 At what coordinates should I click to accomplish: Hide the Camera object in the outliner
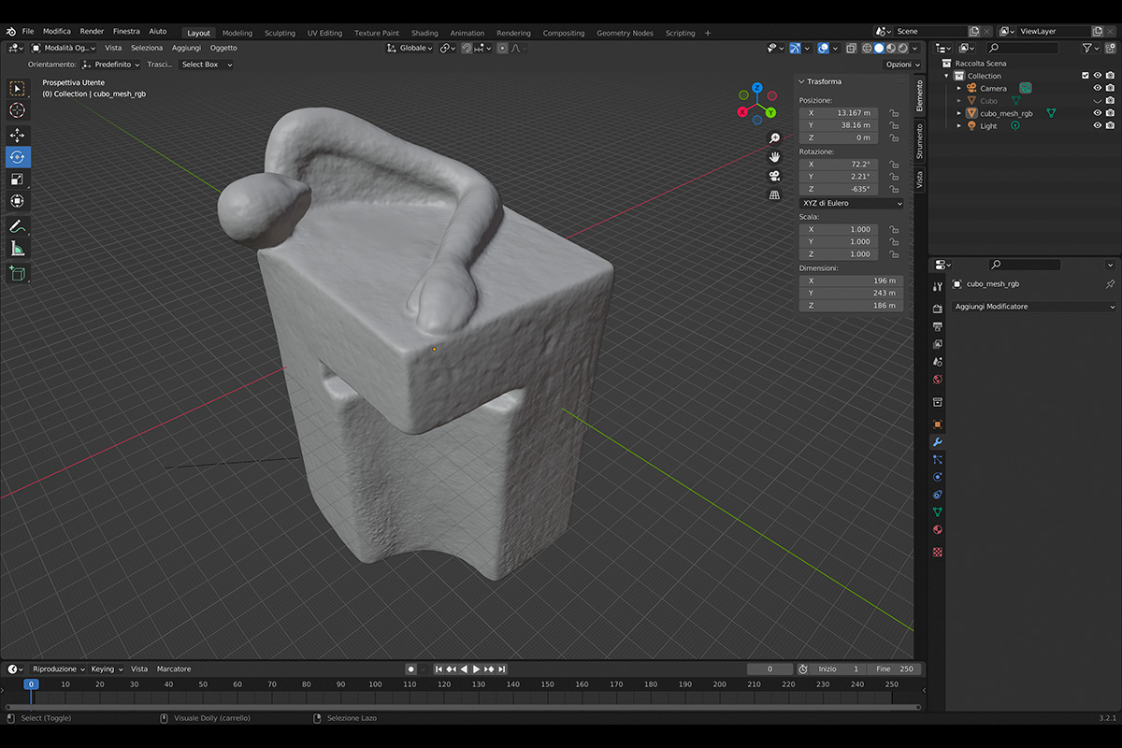[1098, 88]
